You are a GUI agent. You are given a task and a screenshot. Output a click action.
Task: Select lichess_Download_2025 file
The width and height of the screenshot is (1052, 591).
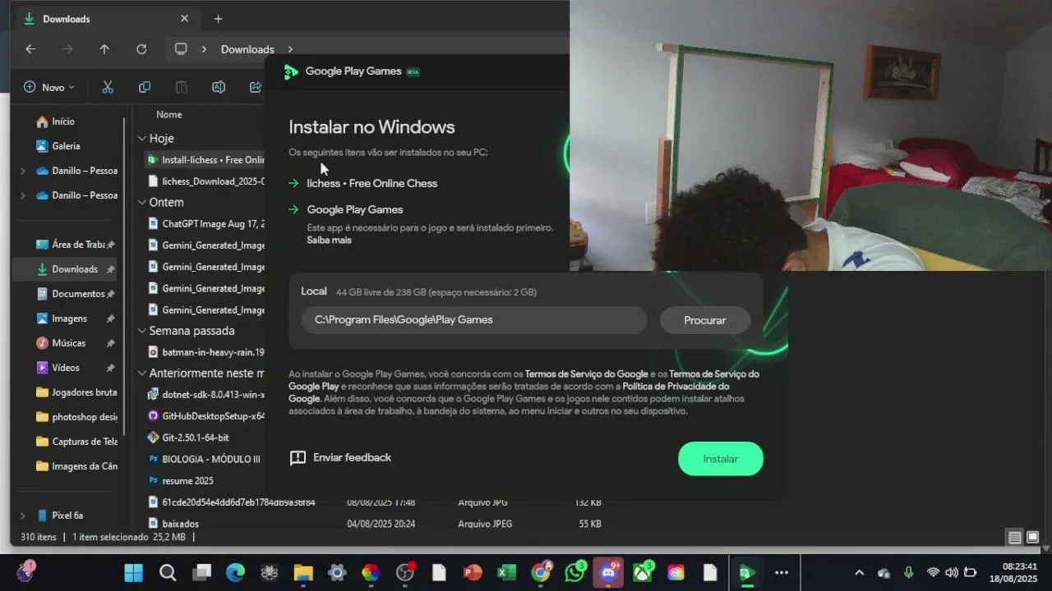pyautogui.click(x=205, y=181)
